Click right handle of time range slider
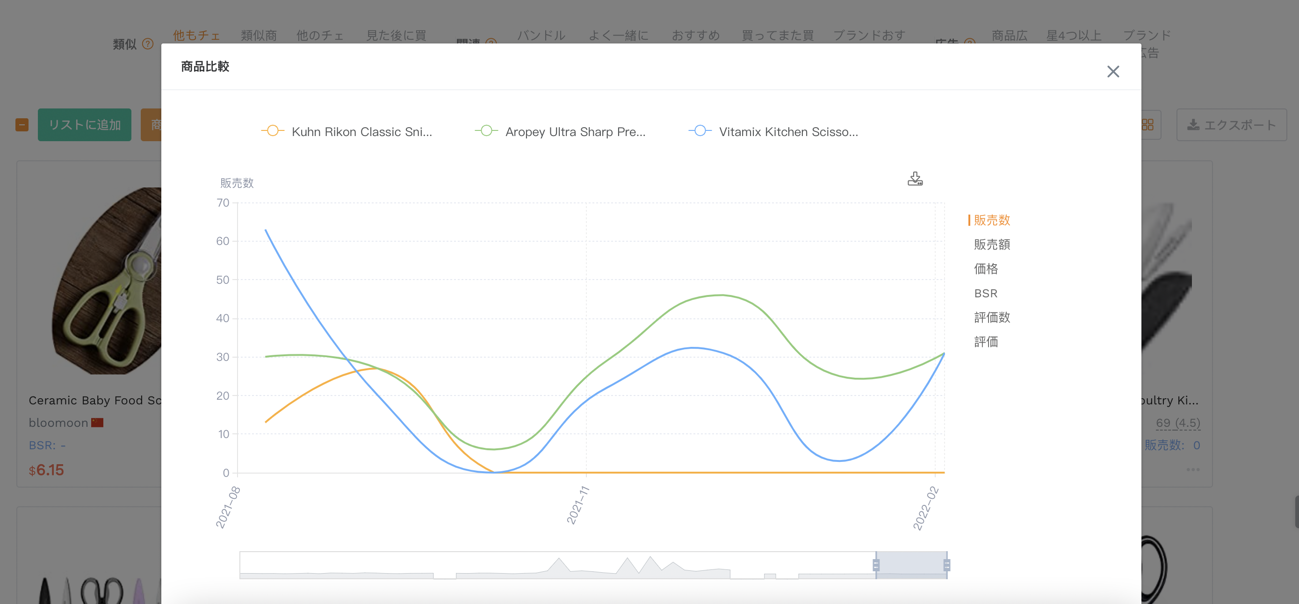Screen dimensions: 1299x604 coord(946,565)
